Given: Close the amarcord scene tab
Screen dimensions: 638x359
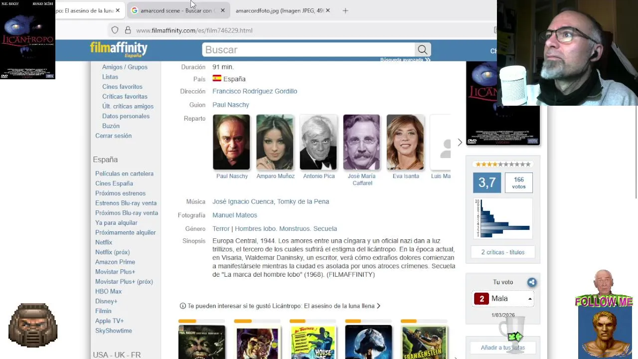Looking at the screenshot, I should click(222, 10).
